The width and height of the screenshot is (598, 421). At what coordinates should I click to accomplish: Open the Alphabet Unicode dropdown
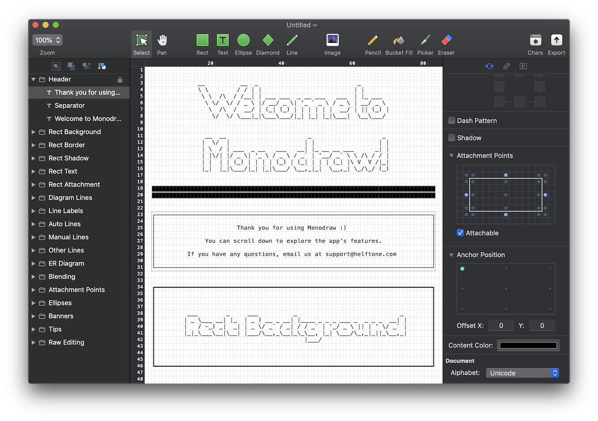(523, 373)
